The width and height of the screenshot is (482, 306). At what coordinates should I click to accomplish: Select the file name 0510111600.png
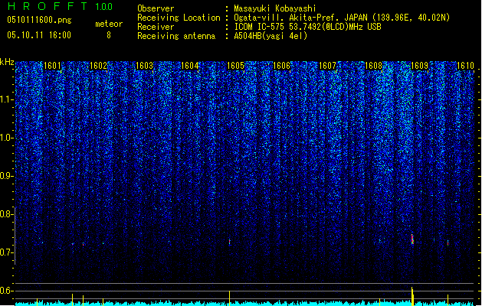tap(39, 21)
